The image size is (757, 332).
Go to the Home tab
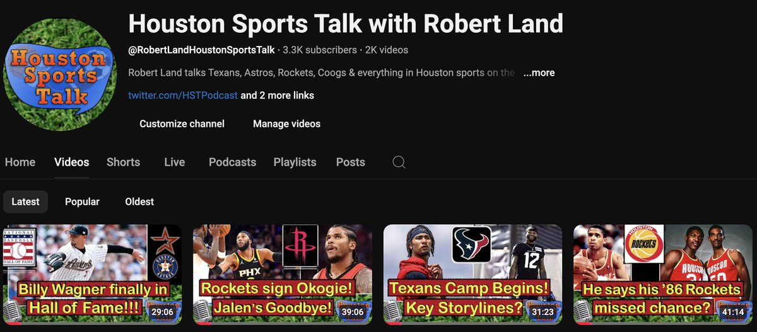(20, 163)
